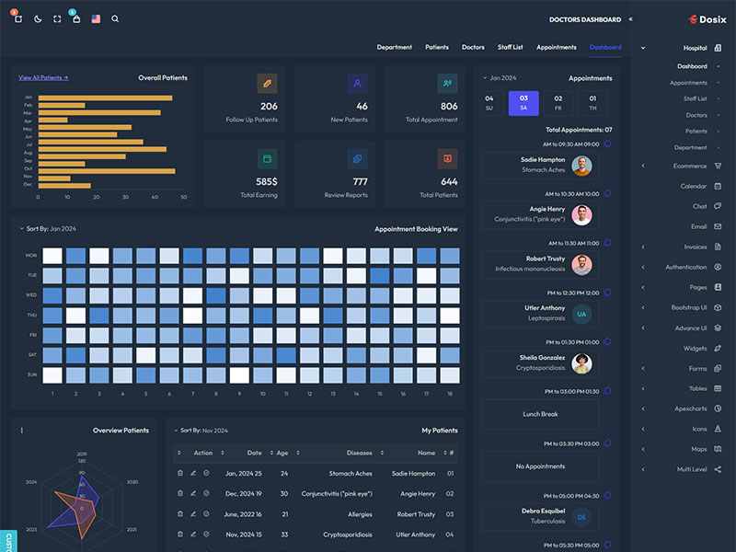Click the check icon on Robert Trusty's row
Image resolution: width=736 pixels, height=552 pixels.
206,513
